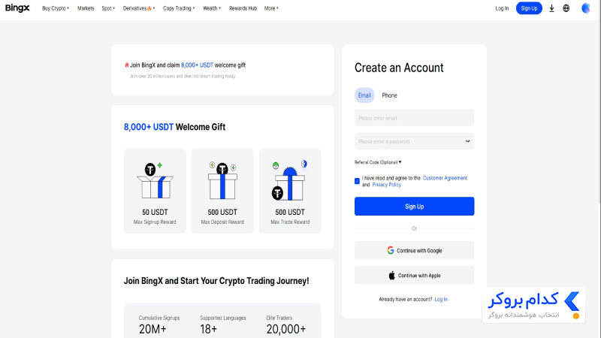Click the 50 USDT Max Sign-up Reward text
The image size is (601, 338).
(155, 216)
